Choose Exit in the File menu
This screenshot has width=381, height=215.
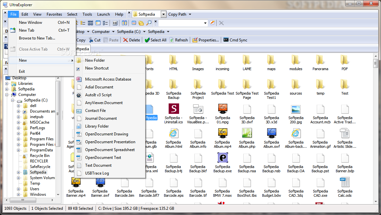click(x=42, y=71)
